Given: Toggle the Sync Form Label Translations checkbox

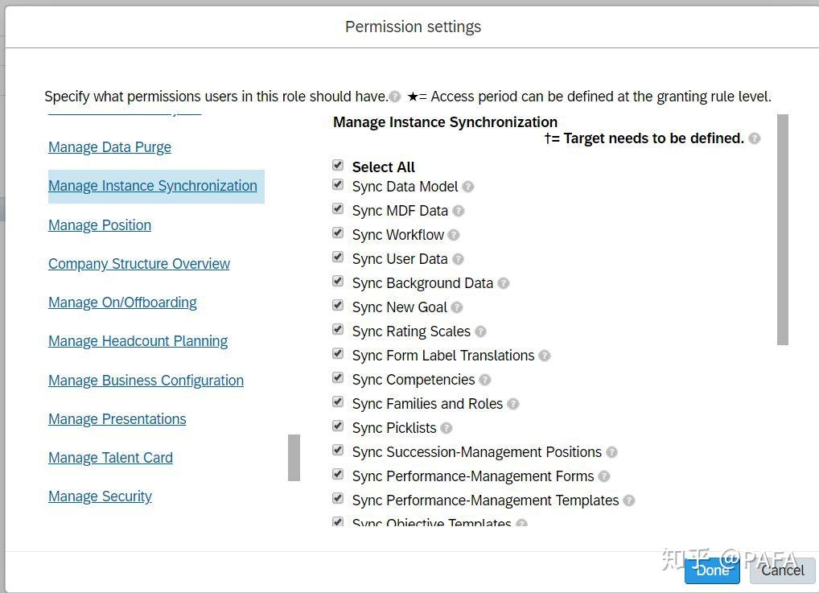Looking at the screenshot, I should [338, 353].
